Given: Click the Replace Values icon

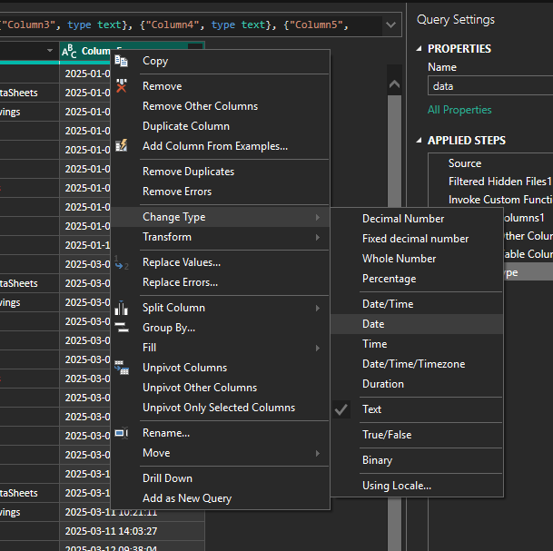Looking at the screenshot, I should pos(122,262).
